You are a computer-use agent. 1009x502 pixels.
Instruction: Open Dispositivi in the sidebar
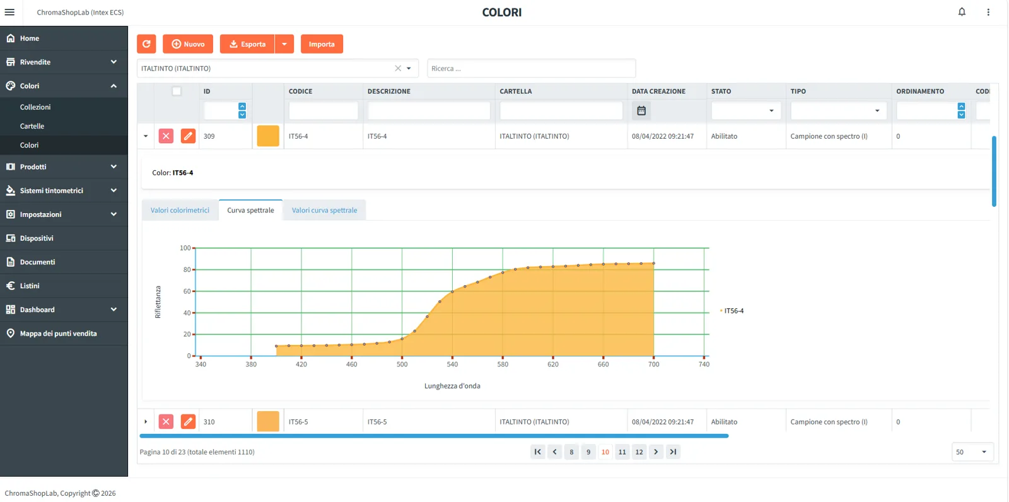tap(64, 238)
